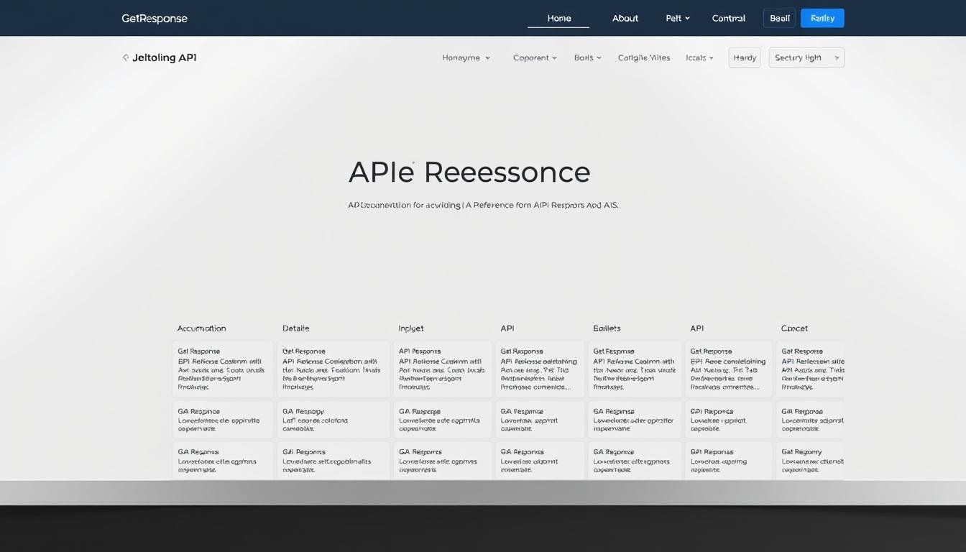Click the Contral navigation item
966x552 pixels.
coord(728,18)
